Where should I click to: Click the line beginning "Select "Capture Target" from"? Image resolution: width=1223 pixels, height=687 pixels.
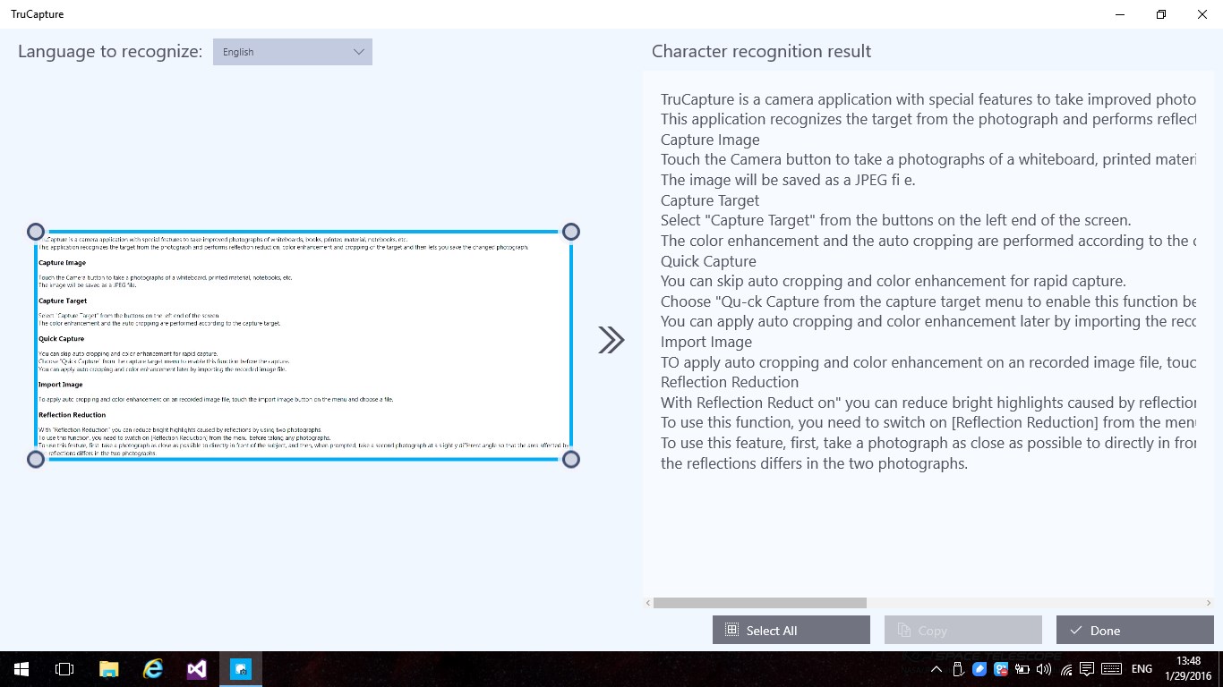click(896, 220)
